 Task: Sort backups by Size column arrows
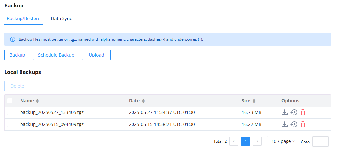click(254, 101)
